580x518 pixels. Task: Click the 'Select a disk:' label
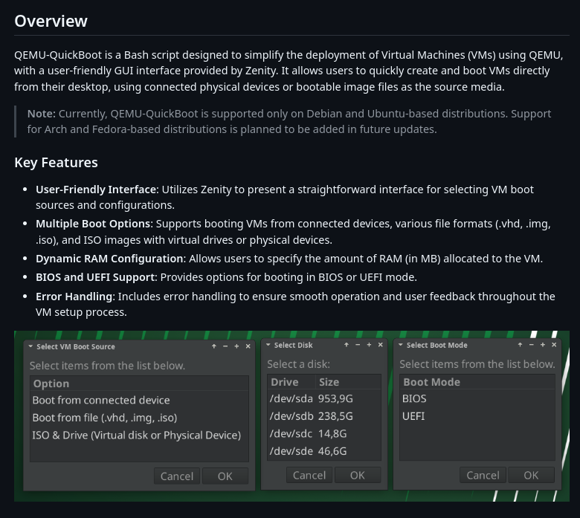[298, 364]
